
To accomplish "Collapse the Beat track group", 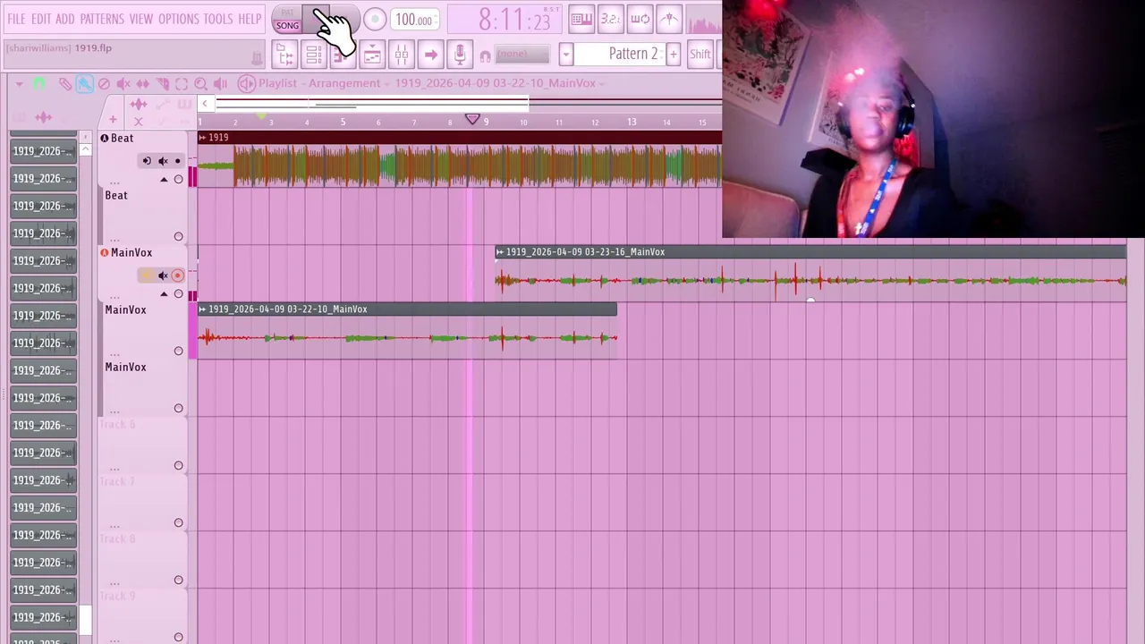I will 164,180.
